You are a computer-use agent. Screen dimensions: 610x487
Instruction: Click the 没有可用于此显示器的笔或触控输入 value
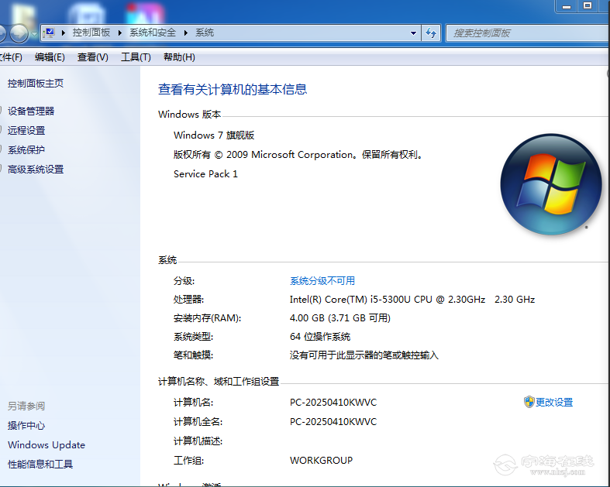[364, 355]
